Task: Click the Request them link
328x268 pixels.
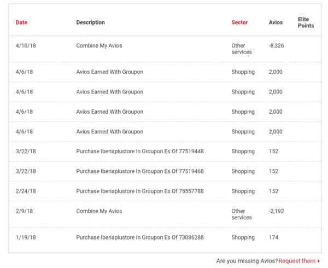Action: pos(297,261)
